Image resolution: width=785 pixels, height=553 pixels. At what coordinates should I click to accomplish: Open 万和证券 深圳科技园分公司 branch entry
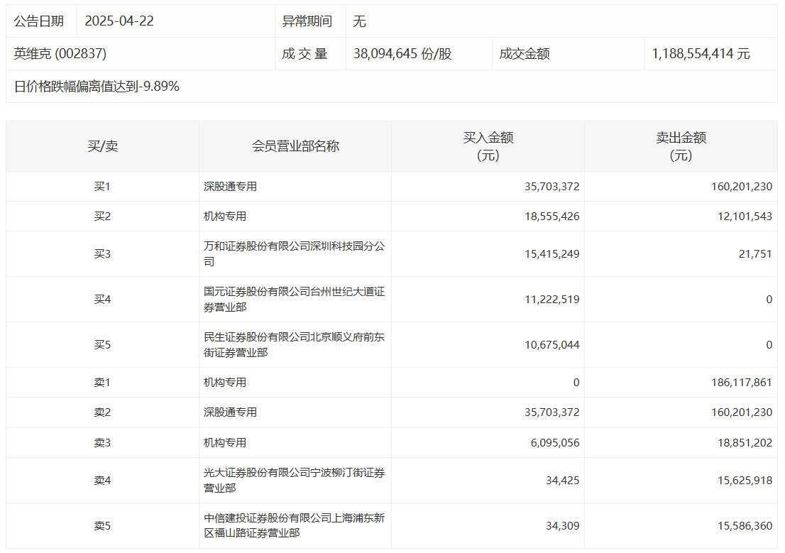[x=294, y=253]
